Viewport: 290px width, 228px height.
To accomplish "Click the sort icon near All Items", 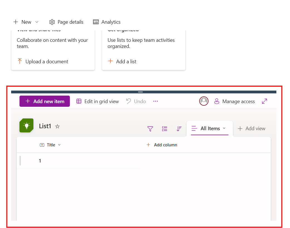I will 179,129.
